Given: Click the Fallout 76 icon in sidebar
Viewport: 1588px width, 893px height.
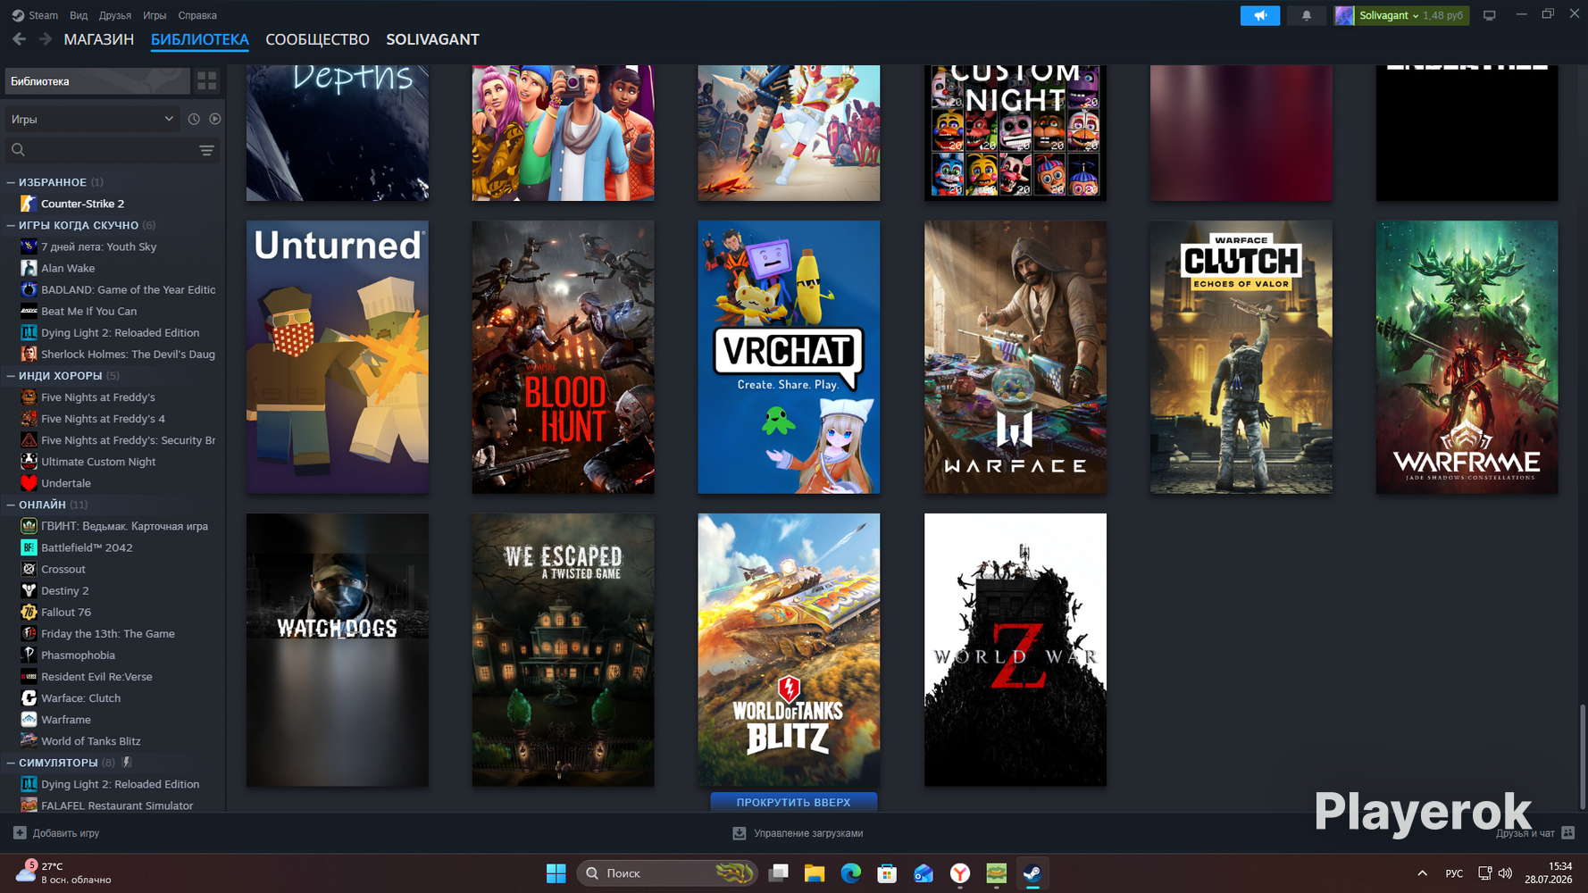Looking at the screenshot, I should click(x=29, y=612).
